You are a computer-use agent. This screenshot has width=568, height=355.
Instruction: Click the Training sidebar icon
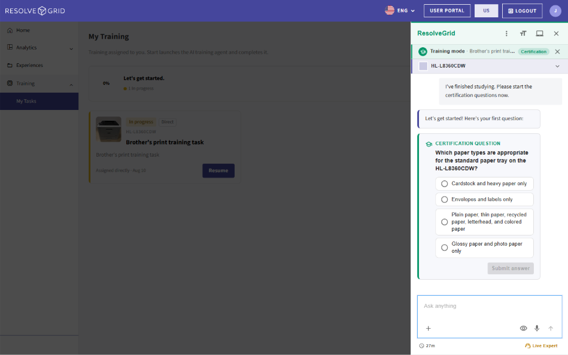10,83
